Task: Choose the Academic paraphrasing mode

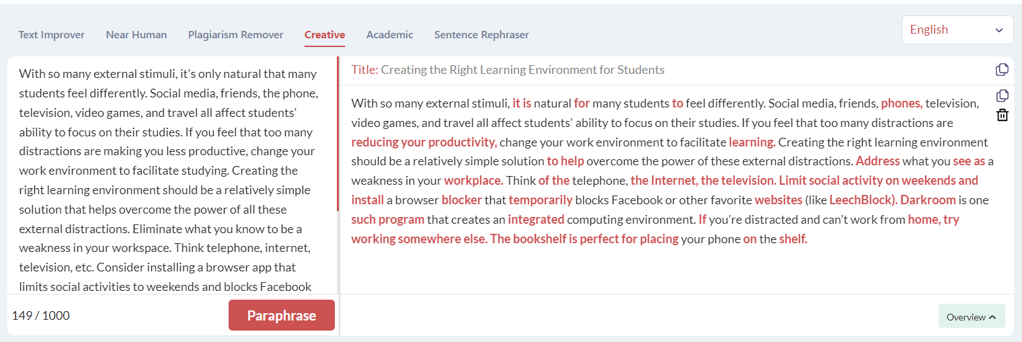Action: click(x=390, y=34)
